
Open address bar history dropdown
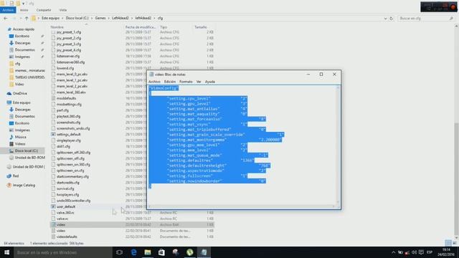point(385,19)
